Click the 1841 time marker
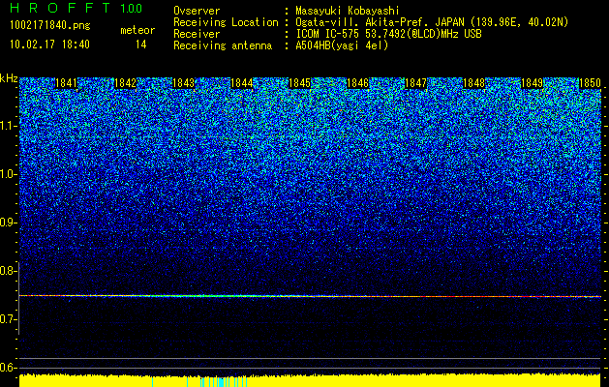 (67, 83)
